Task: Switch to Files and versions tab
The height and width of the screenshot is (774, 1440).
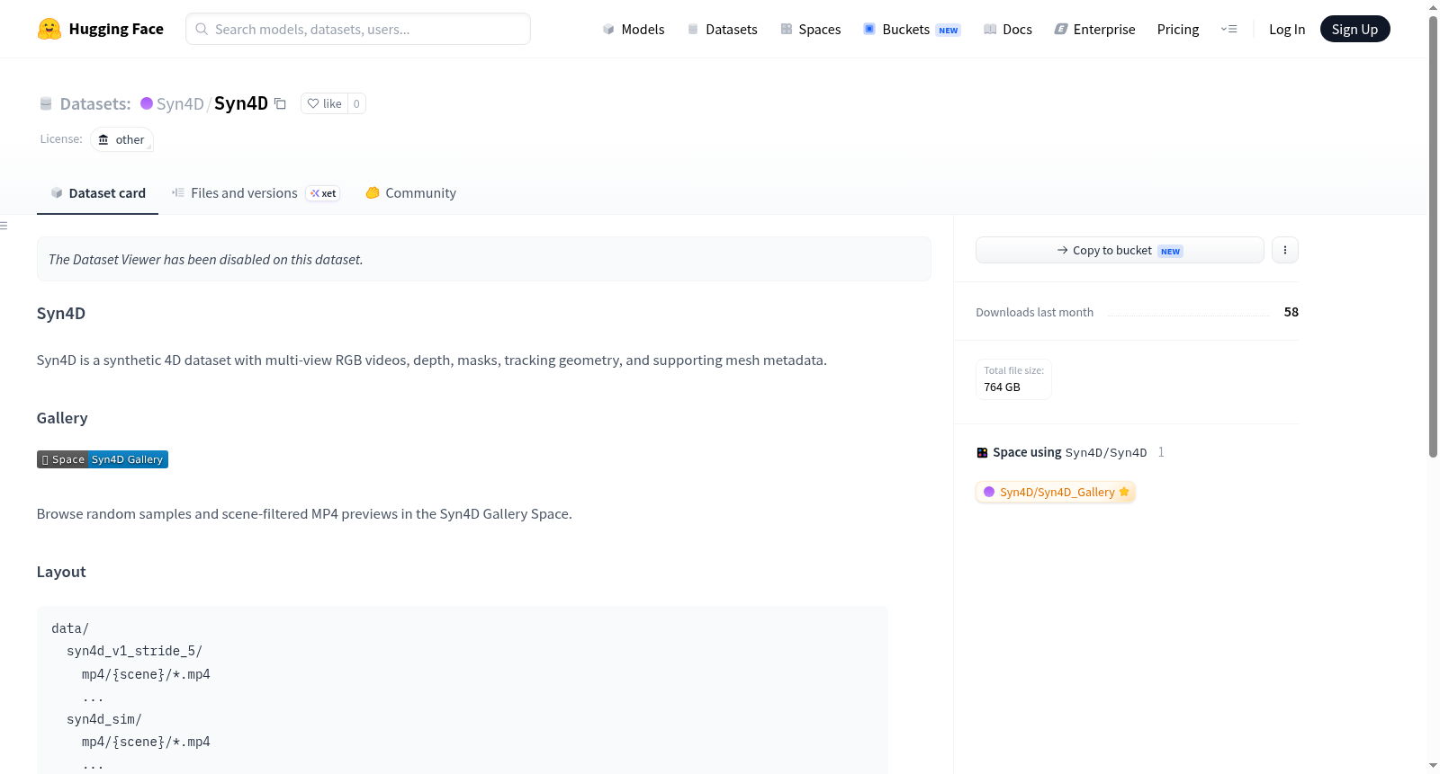Action: tap(256, 193)
